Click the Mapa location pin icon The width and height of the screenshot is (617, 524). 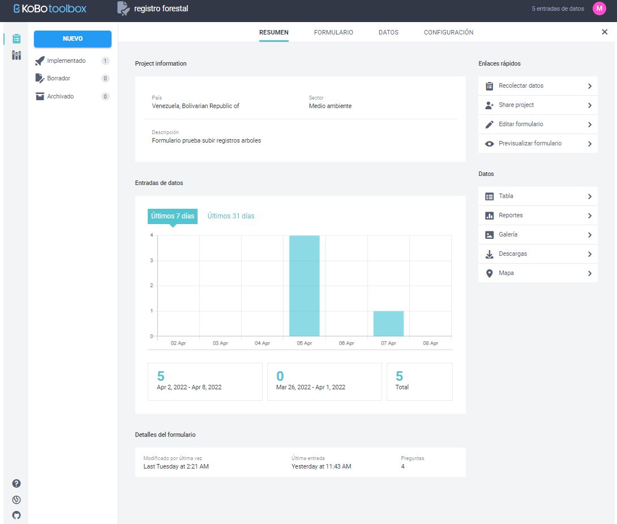click(x=490, y=273)
